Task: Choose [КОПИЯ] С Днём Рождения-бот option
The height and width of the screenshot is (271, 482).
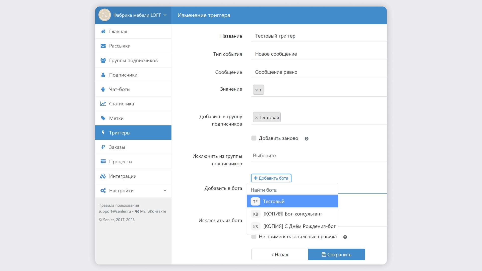Action: (x=292, y=226)
